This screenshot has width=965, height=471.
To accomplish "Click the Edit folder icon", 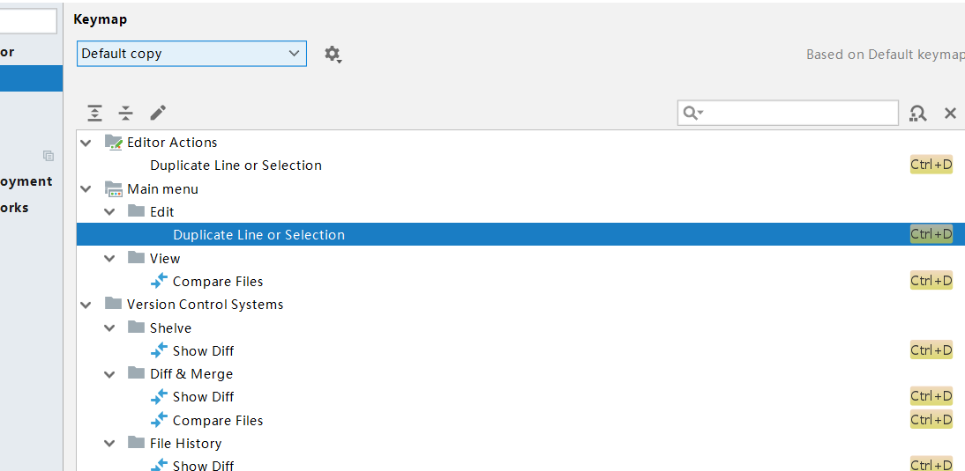I will click(x=137, y=211).
